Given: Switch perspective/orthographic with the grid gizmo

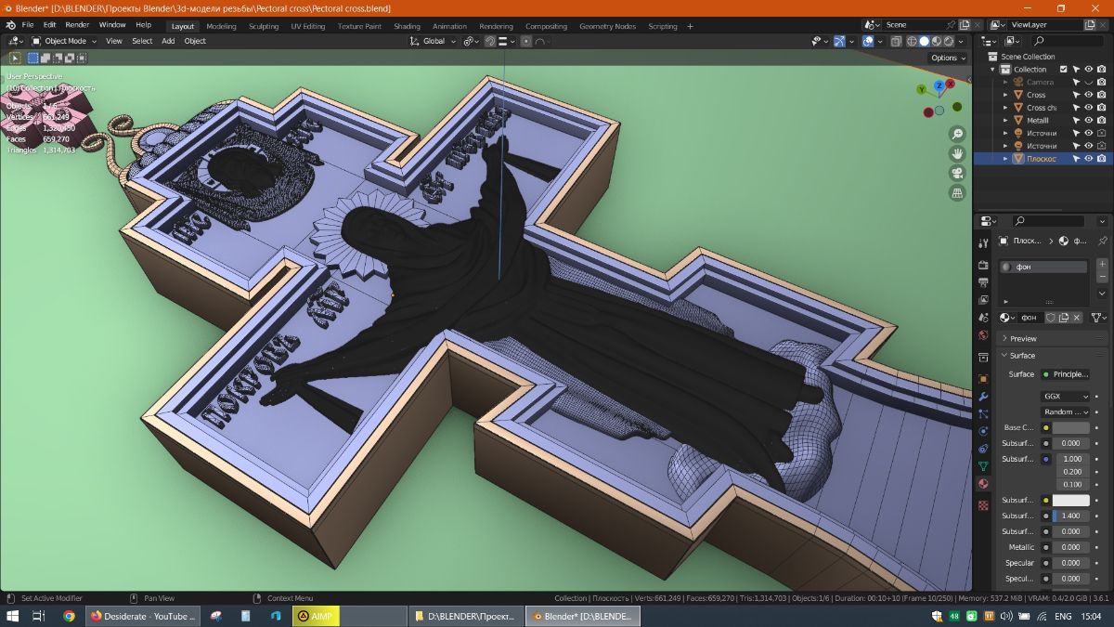Looking at the screenshot, I should point(957,193).
